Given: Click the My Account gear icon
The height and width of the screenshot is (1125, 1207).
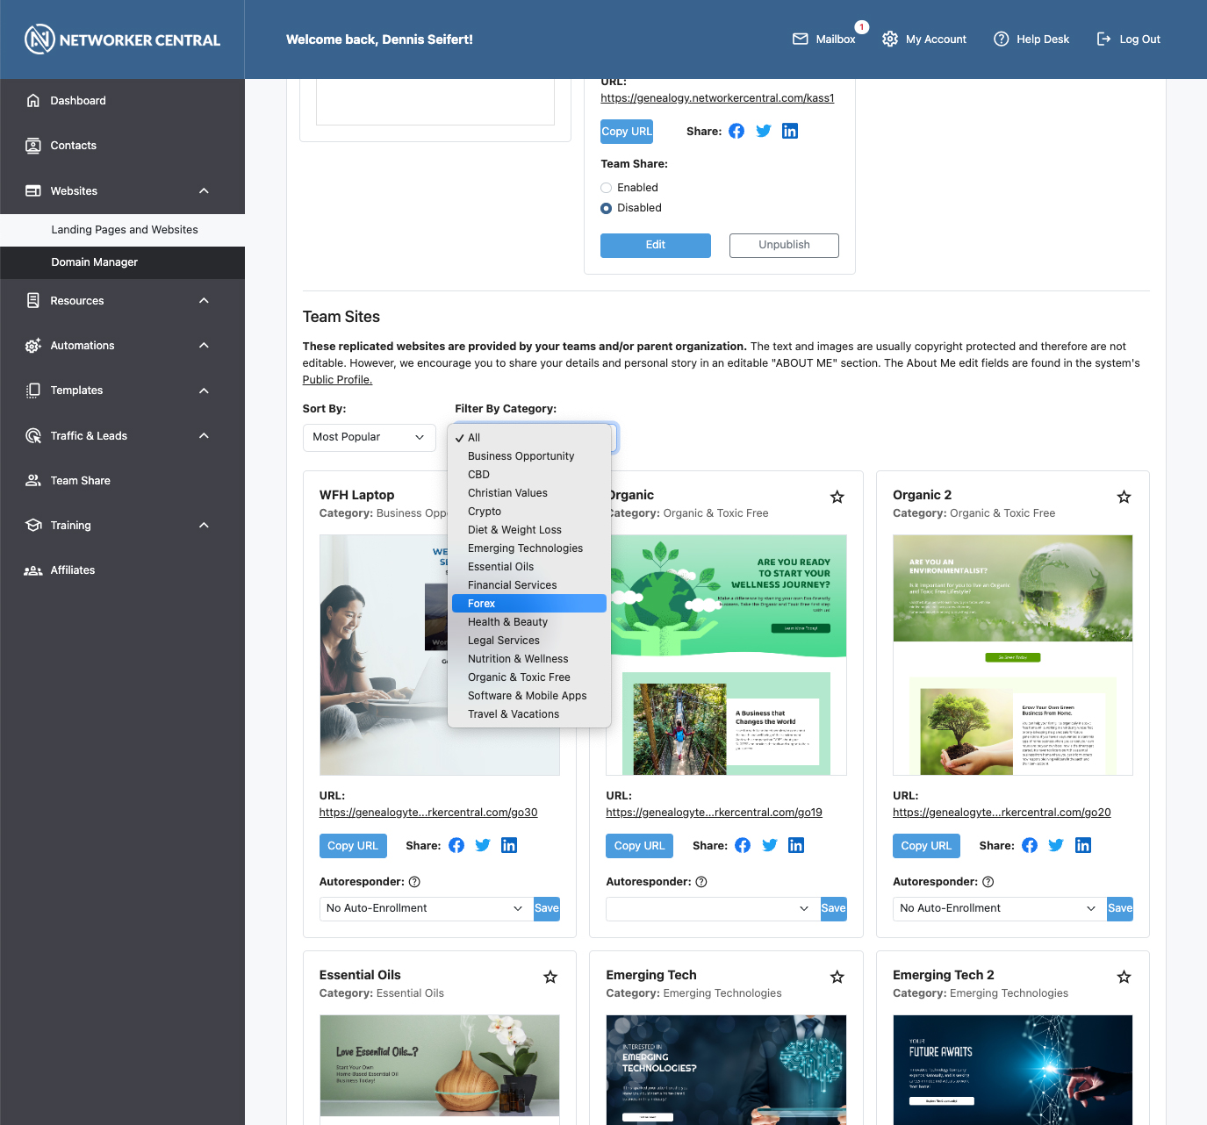Looking at the screenshot, I should point(889,39).
